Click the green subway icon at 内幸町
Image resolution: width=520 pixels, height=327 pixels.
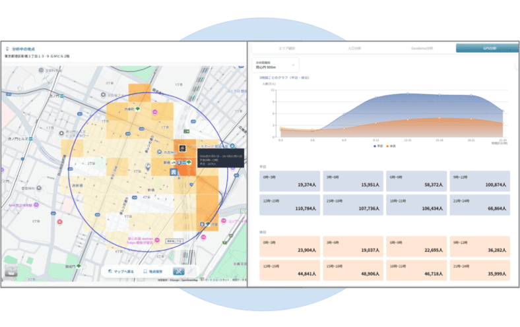138,109
